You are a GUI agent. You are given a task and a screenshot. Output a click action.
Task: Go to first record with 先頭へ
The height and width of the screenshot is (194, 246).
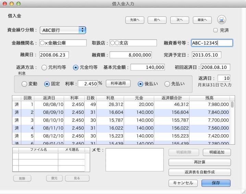coord(135,20)
